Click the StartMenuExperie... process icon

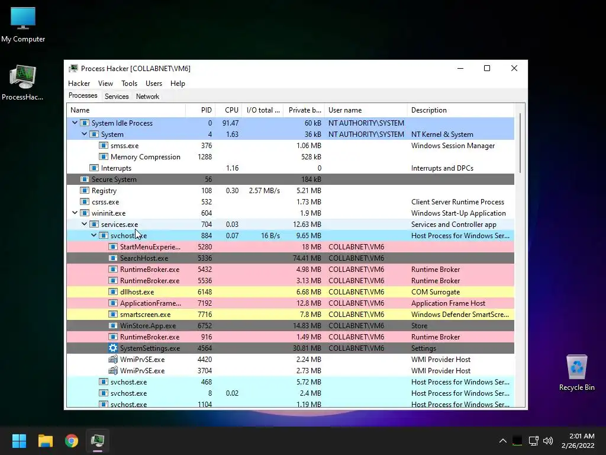[113, 246]
